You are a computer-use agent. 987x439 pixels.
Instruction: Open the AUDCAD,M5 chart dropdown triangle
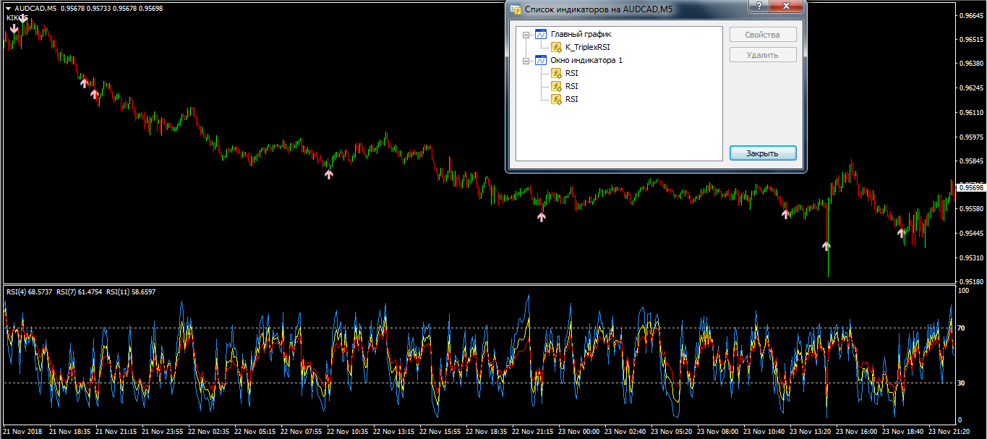click(8, 9)
